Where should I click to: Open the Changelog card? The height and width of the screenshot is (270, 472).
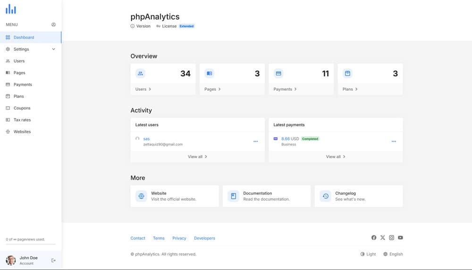359,196
